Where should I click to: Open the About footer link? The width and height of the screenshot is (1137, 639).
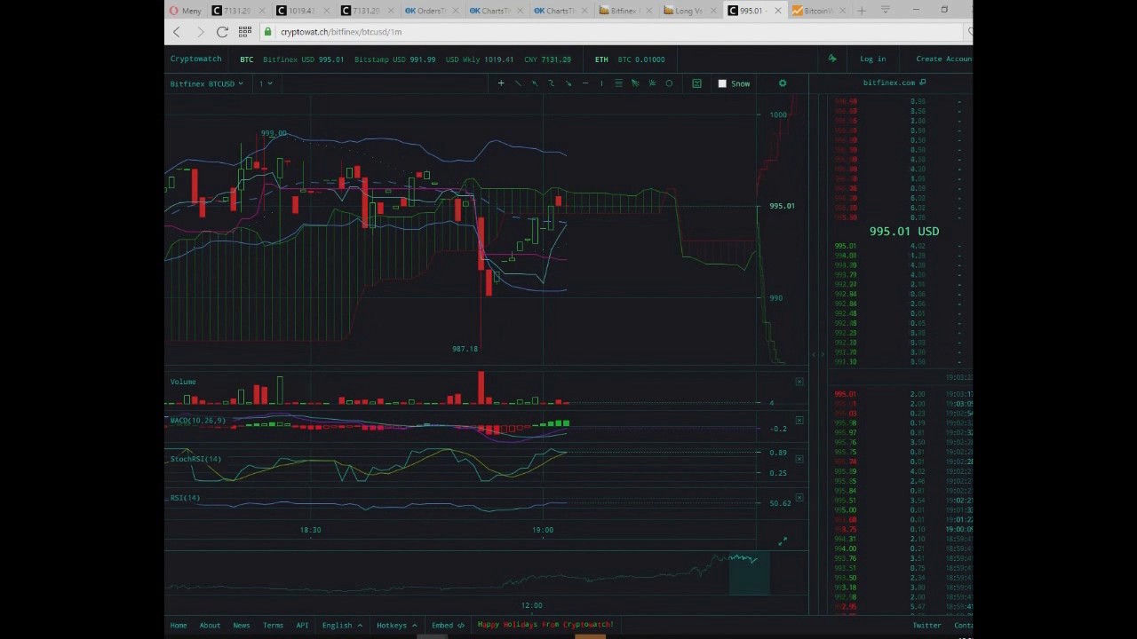pyautogui.click(x=210, y=625)
